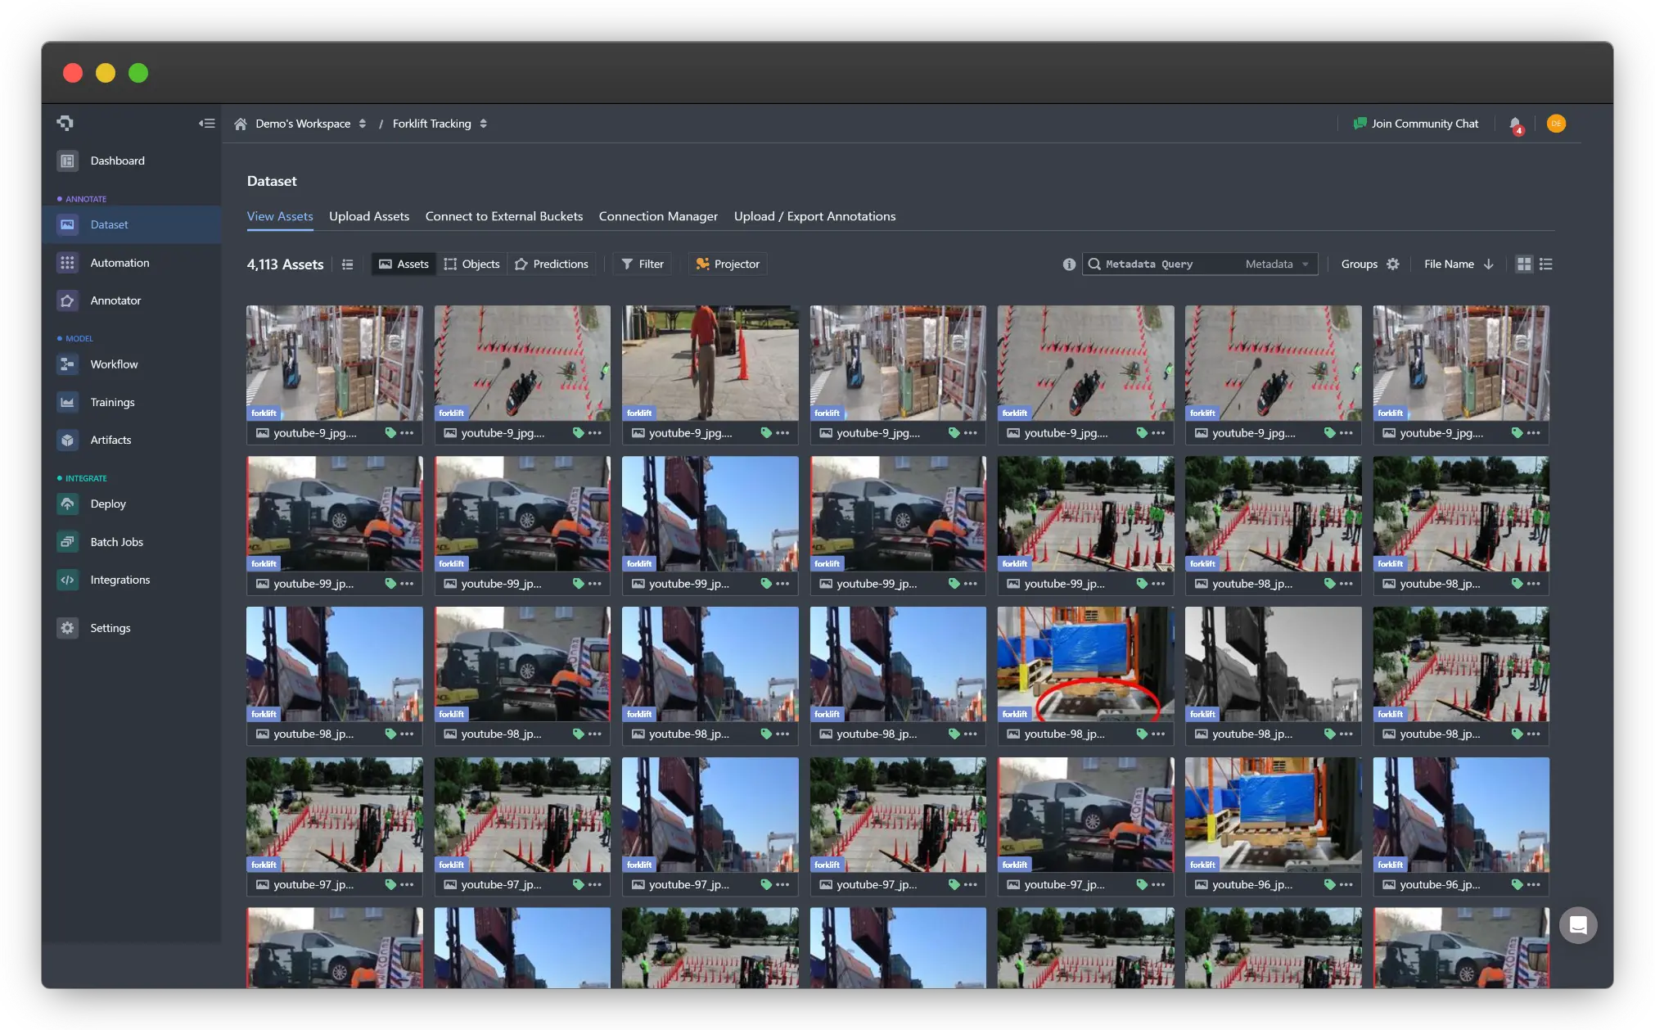This screenshot has height=1030, width=1655.
Task: Toggle the Objects view mode
Action: pyautogui.click(x=471, y=264)
